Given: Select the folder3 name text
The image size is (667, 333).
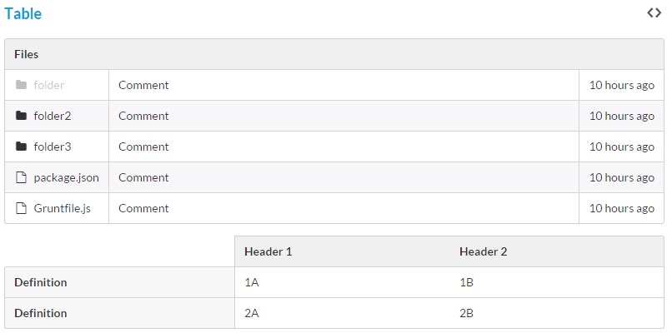Looking at the screenshot, I should tap(53, 147).
